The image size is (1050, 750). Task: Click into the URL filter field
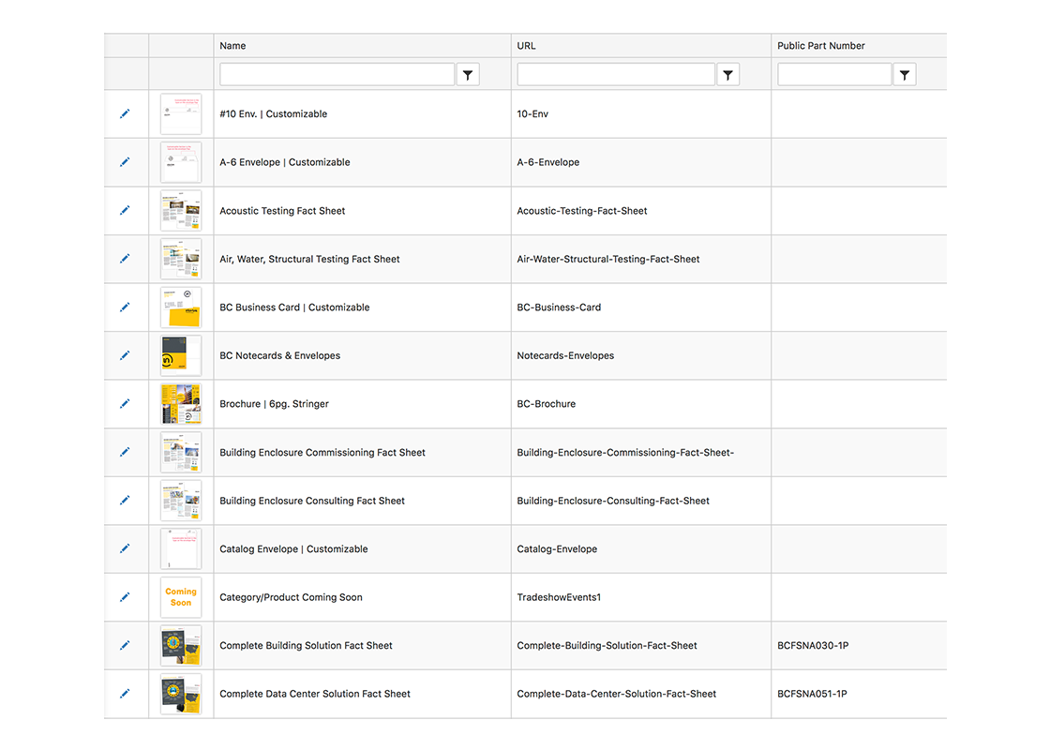(615, 75)
